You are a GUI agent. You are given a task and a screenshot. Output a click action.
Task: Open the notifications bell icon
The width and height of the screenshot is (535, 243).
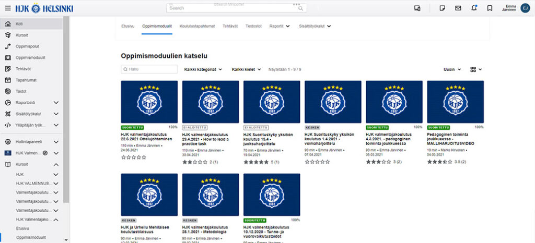click(474, 8)
